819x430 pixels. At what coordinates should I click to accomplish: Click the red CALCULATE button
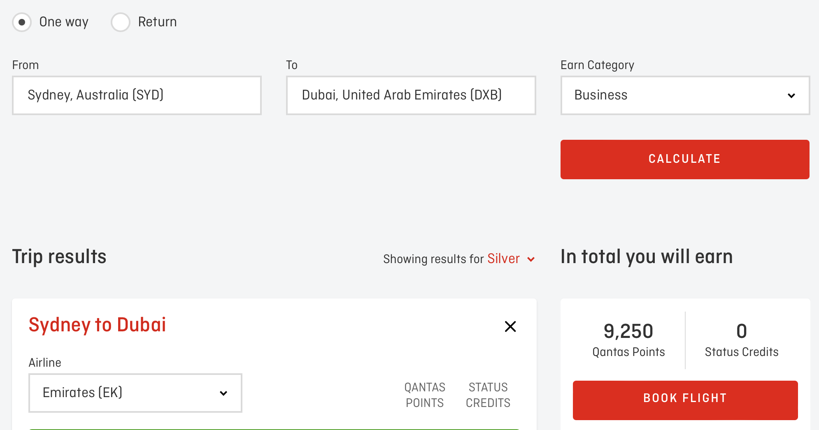(685, 160)
